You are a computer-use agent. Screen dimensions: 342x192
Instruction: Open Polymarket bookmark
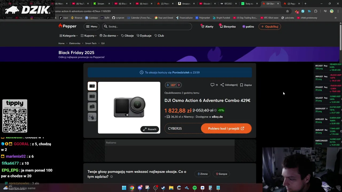point(203,18)
